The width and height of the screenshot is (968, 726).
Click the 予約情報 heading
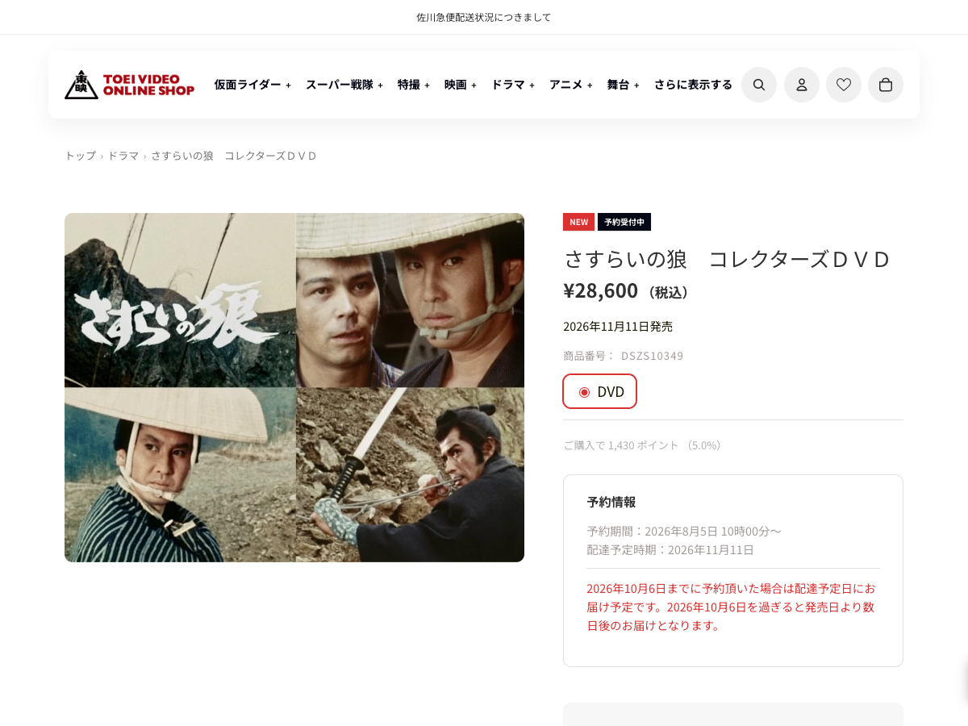pos(611,502)
